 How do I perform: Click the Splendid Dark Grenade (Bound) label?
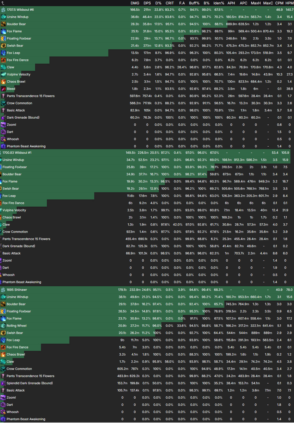tap(30, 383)
